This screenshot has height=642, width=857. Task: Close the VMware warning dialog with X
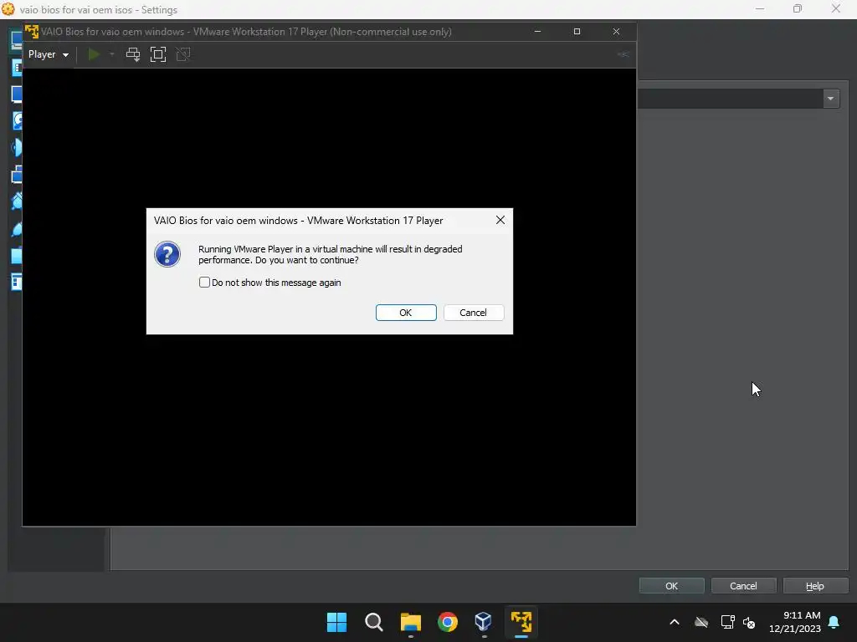tap(500, 220)
